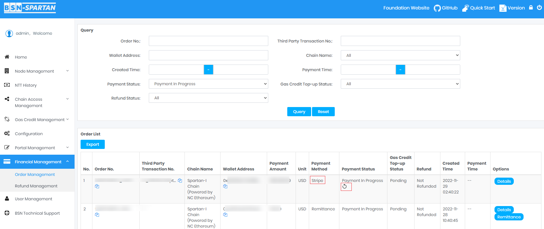Click the power logout icon
The width and height of the screenshot is (544, 229).
coord(539,8)
